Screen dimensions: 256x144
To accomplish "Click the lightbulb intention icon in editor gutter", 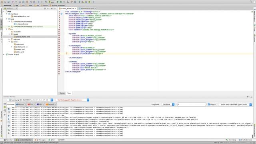I will pos(67,53).
